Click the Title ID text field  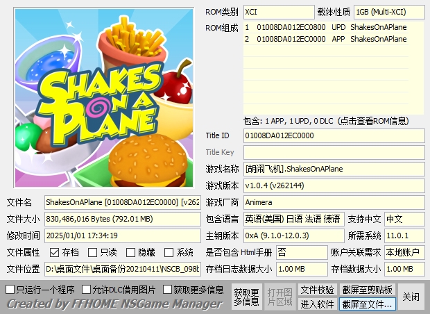[333, 135]
